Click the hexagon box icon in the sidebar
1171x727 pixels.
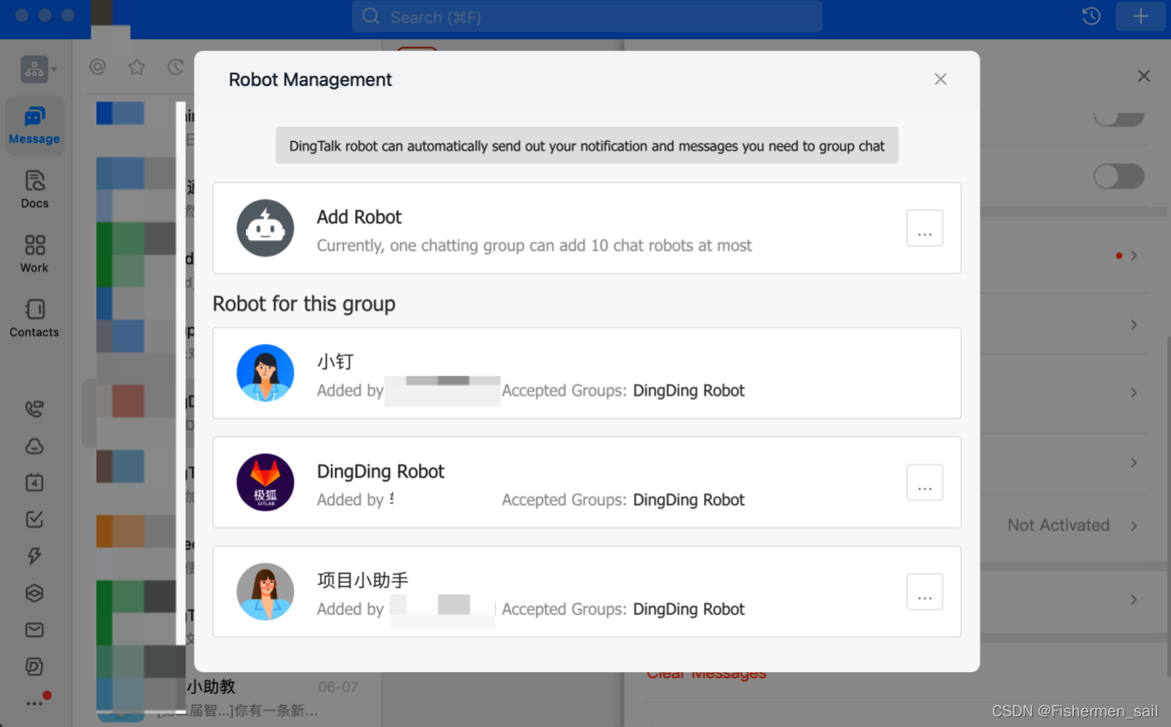click(34, 593)
